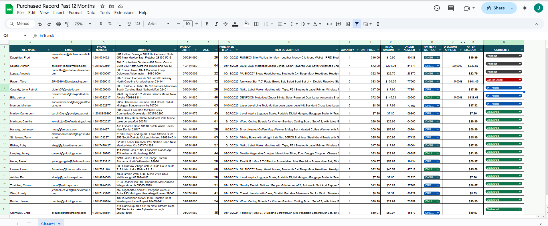Open the text wrapping dropdown
Viewport: 548px width, 226px height.
[305, 24]
